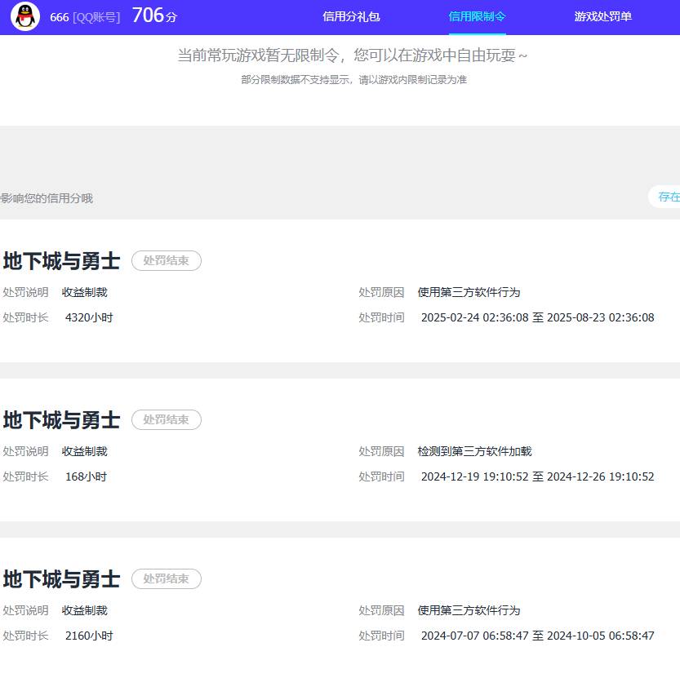Click the 当前常玩游戏暂无限制令 headline message
The height and width of the screenshot is (678, 680).
[352, 55]
